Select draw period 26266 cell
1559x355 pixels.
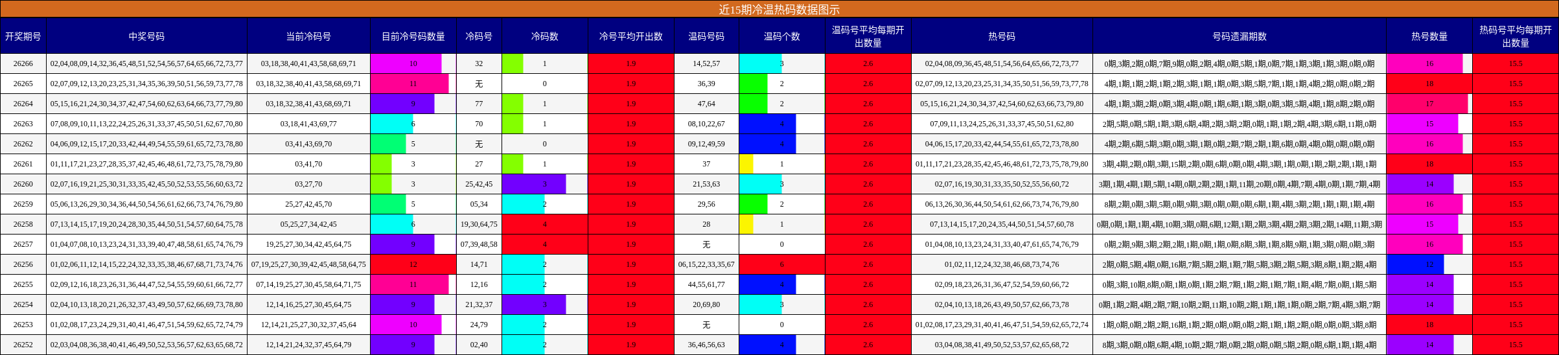pos(23,63)
